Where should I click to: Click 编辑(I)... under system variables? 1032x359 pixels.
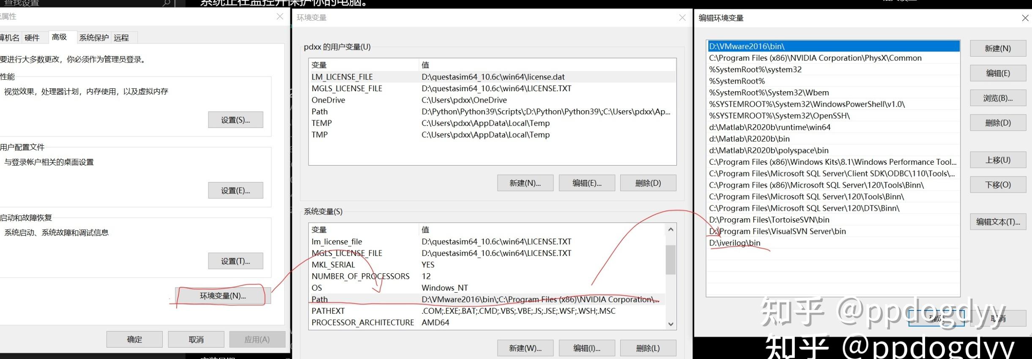tap(587, 348)
